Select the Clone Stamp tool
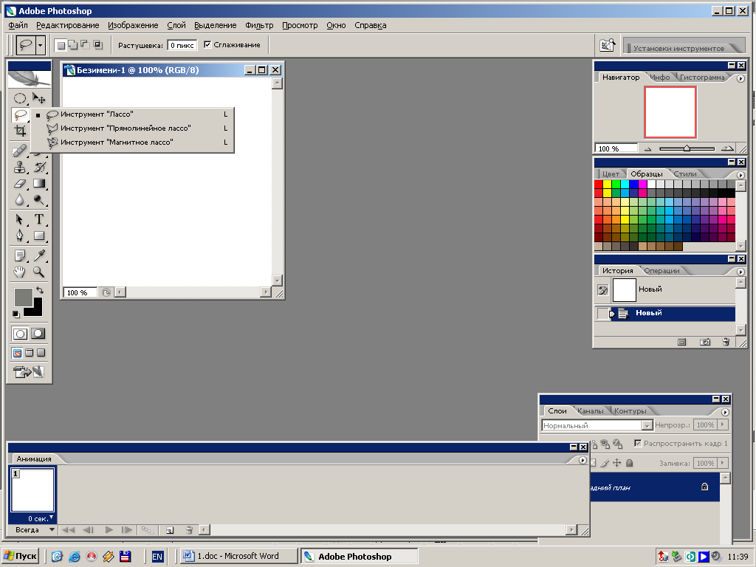756x567 pixels. click(20, 168)
